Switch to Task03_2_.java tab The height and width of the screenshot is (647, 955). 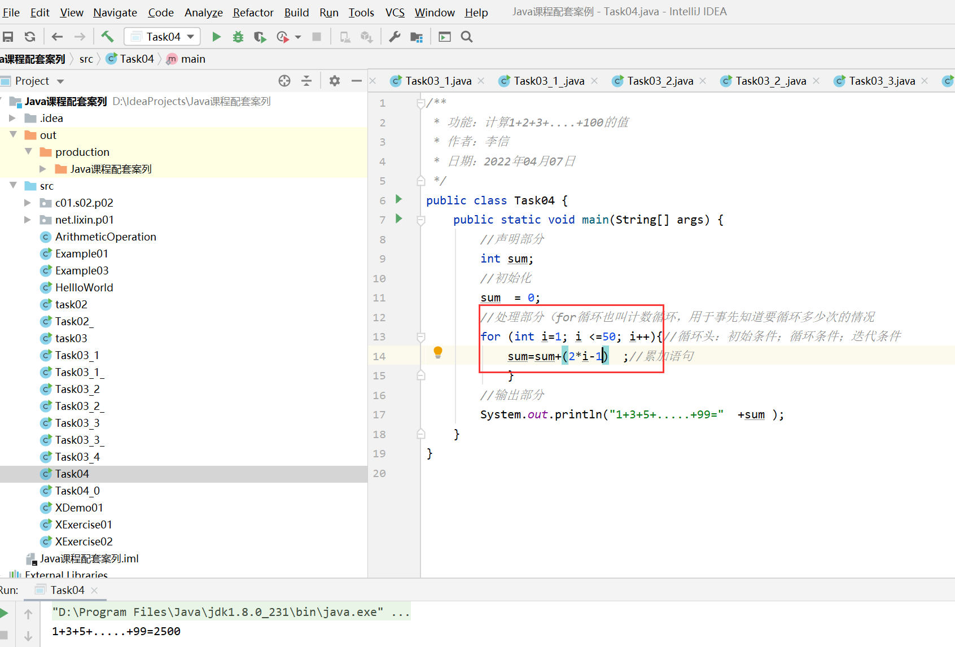pos(770,81)
